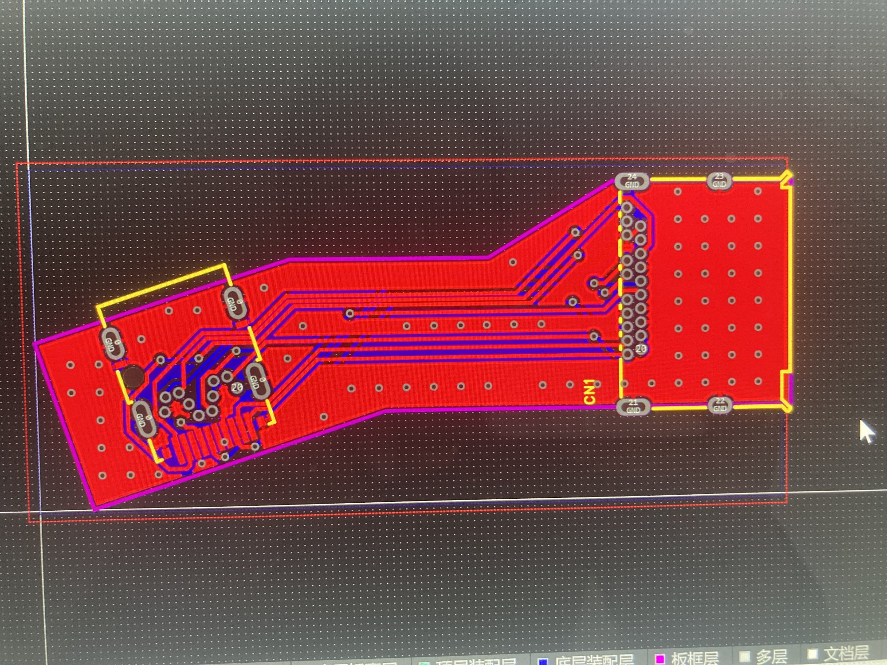Select the lowest slanted GND pad of left connector
Viewport: 887px width, 665px height.
pyautogui.click(x=144, y=419)
